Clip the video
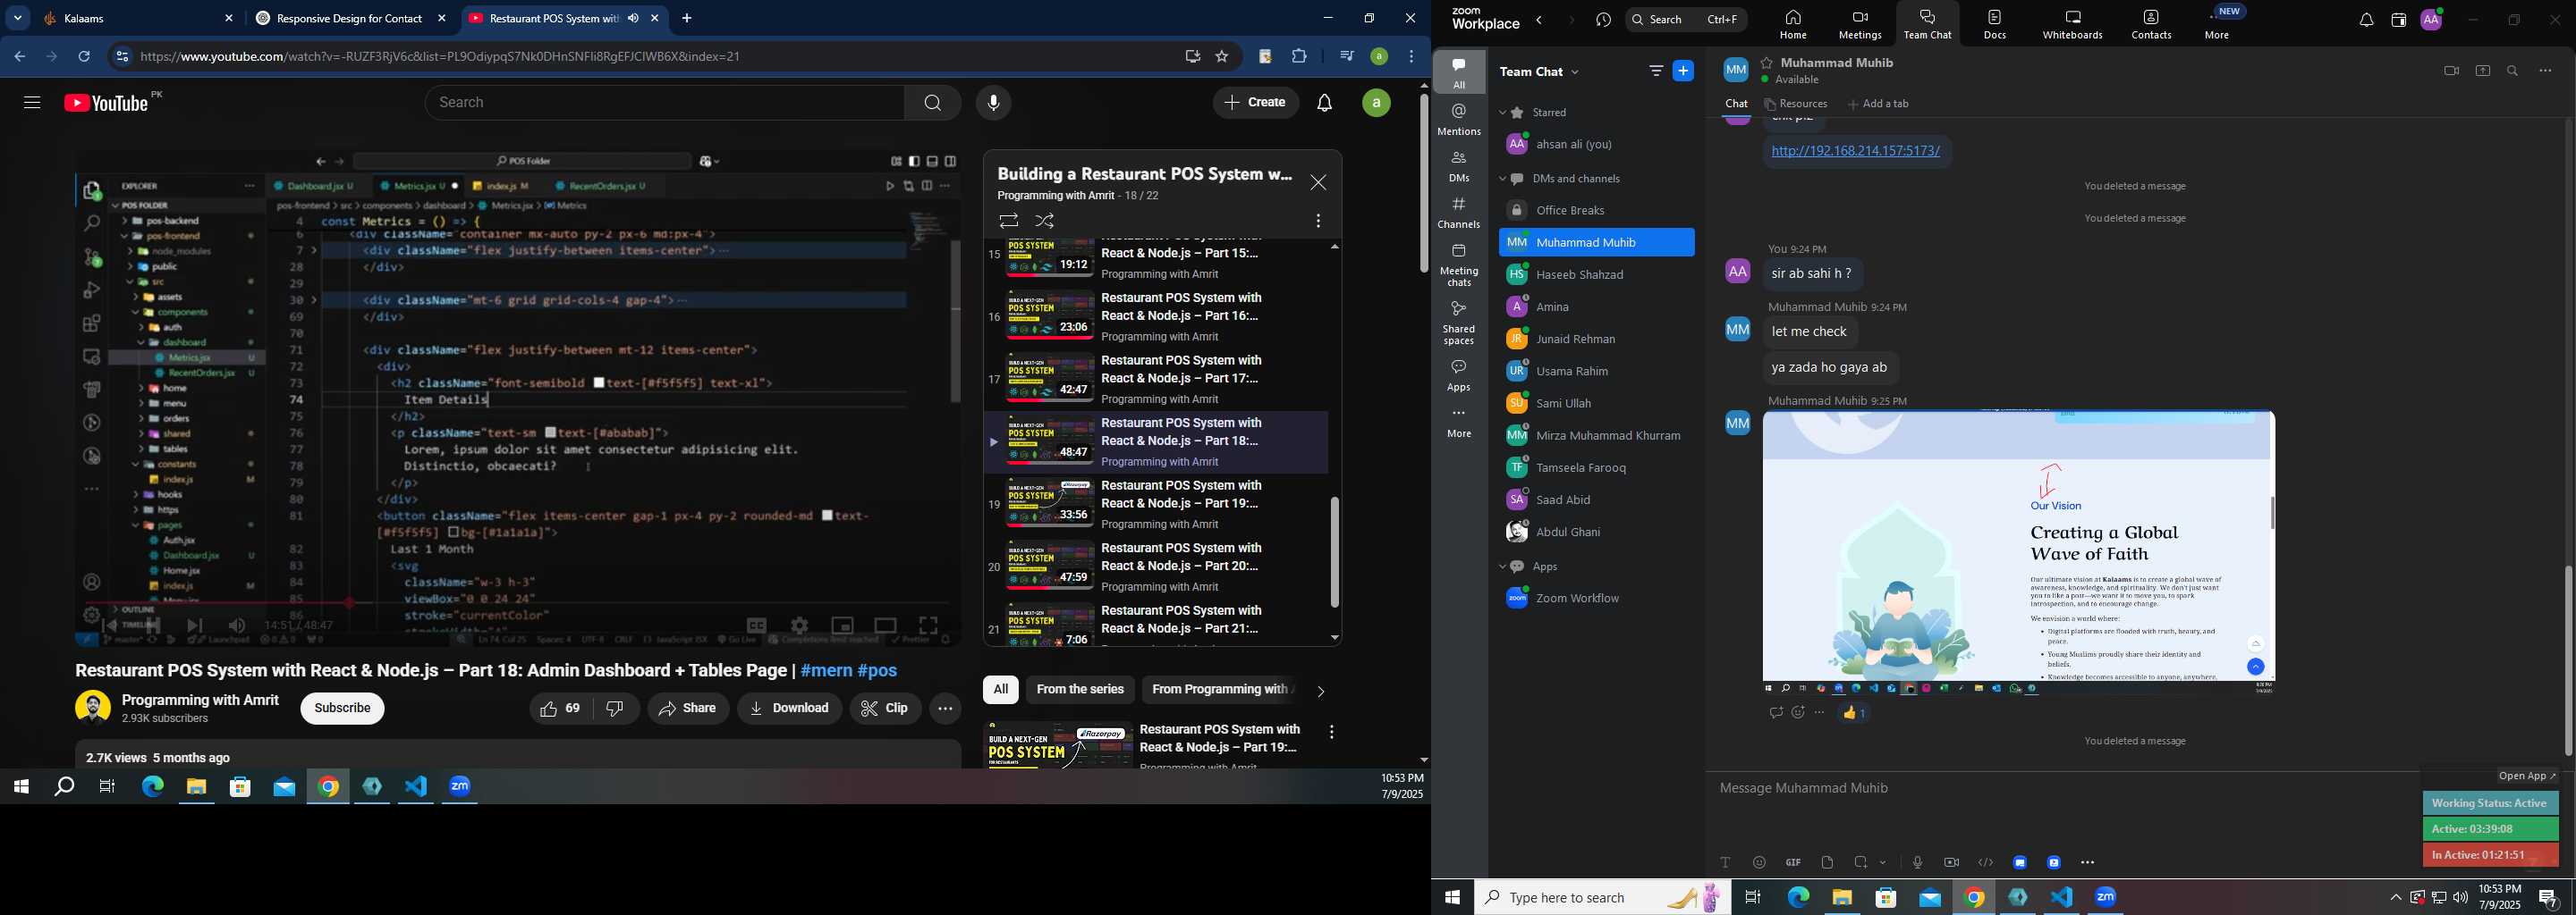The image size is (2576, 915). coord(885,709)
